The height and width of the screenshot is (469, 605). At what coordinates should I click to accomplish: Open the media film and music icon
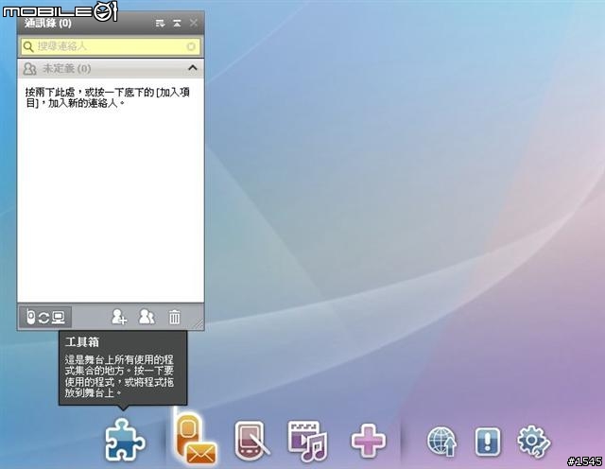[x=307, y=441]
